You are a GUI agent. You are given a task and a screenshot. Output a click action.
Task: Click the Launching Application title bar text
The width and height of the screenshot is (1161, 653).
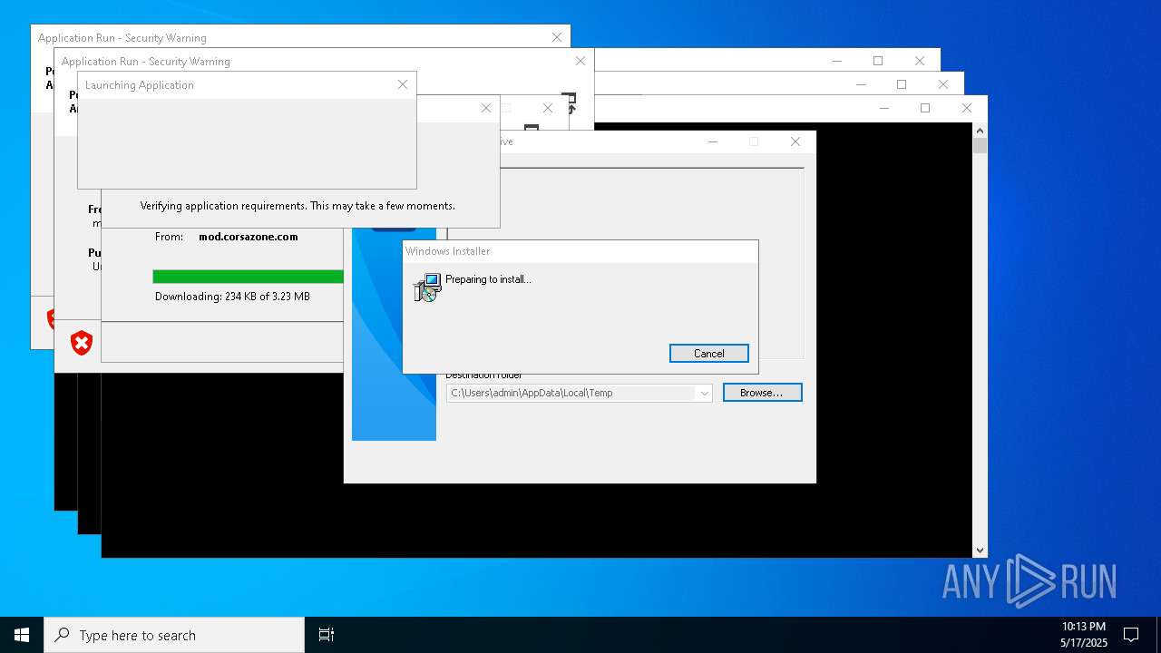[140, 85]
